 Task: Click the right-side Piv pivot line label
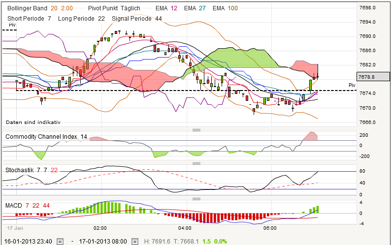click(x=352, y=85)
